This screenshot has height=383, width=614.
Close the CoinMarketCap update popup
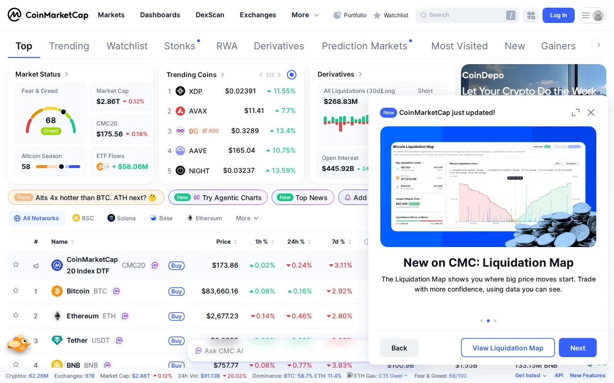[x=591, y=113]
